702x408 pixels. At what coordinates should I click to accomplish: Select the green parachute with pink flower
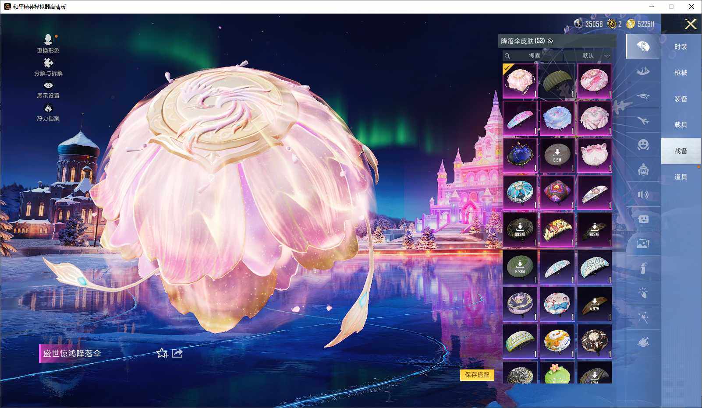click(x=557, y=373)
